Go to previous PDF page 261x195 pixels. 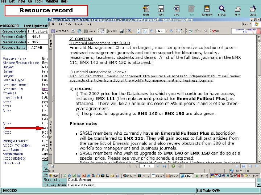(136, 166)
